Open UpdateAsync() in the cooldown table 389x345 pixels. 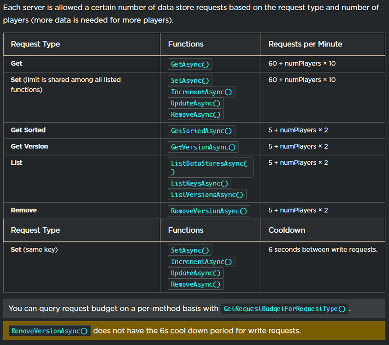pos(195,273)
